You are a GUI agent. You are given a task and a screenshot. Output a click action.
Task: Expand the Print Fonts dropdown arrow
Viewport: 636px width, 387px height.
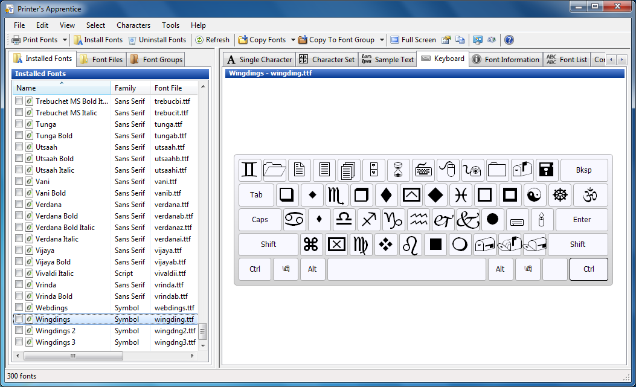coord(65,40)
